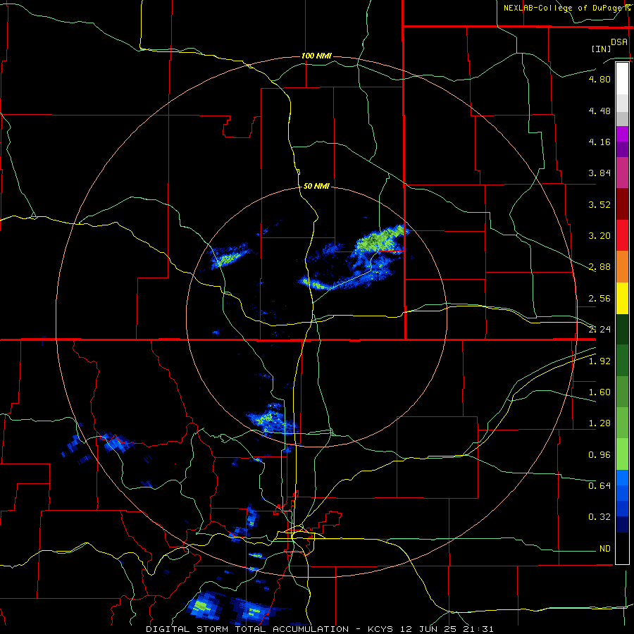Select the darkest green swatch beside 2.24

(x=622, y=329)
